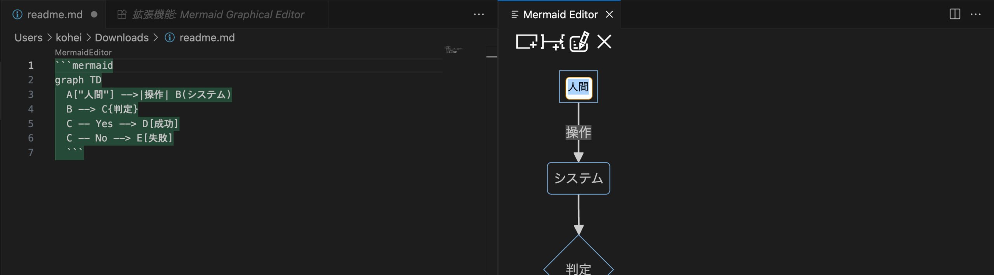This screenshot has width=994, height=275.
Task: Click the readme.md tab info icon
Action: (17, 14)
